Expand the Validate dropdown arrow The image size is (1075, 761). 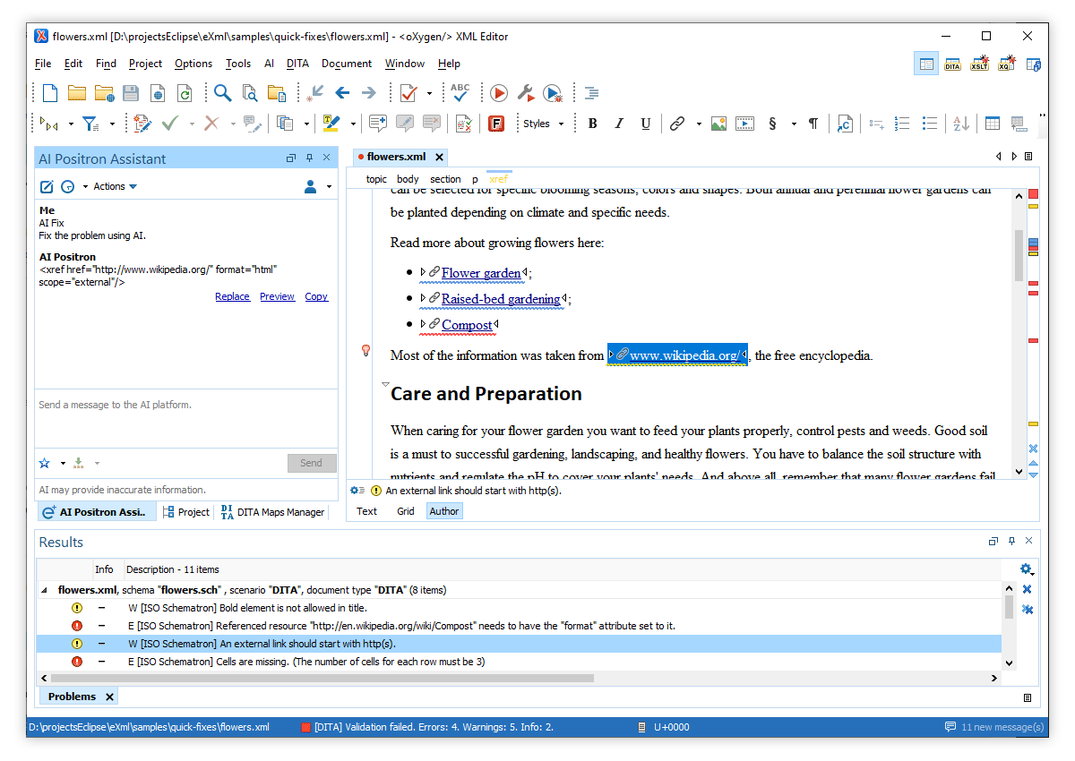tap(429, 93)
